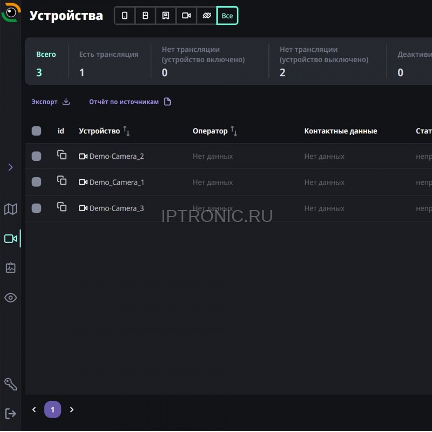Screen dimensions: 432x432
Task: Sort the table by Оператор column
Action: coord(234,131)
